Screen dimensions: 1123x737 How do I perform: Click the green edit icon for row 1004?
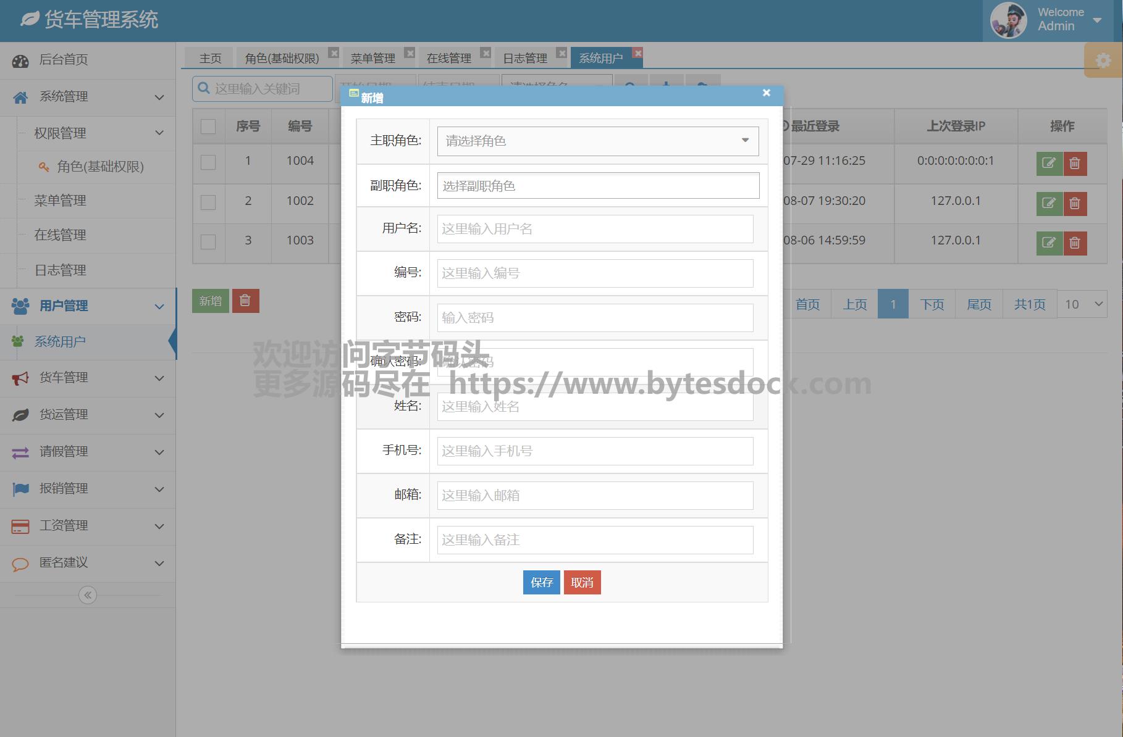[1048, 164]
